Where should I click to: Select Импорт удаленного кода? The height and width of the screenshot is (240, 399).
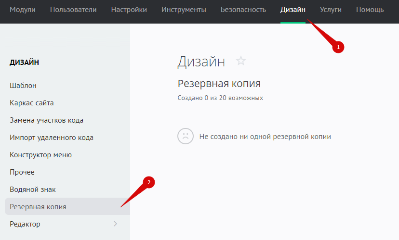click(x=52, y=138)
